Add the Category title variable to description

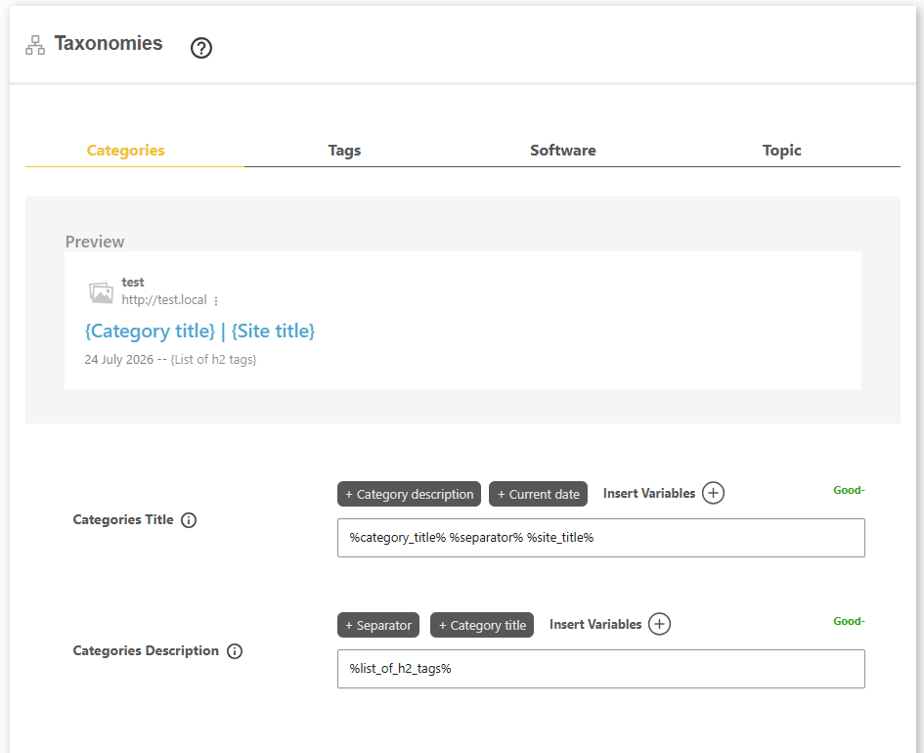tap(482, 625)
